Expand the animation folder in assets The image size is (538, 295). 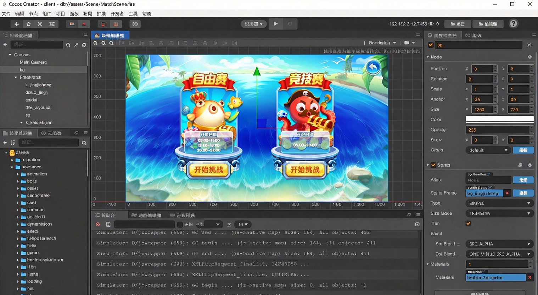point(18,174)
